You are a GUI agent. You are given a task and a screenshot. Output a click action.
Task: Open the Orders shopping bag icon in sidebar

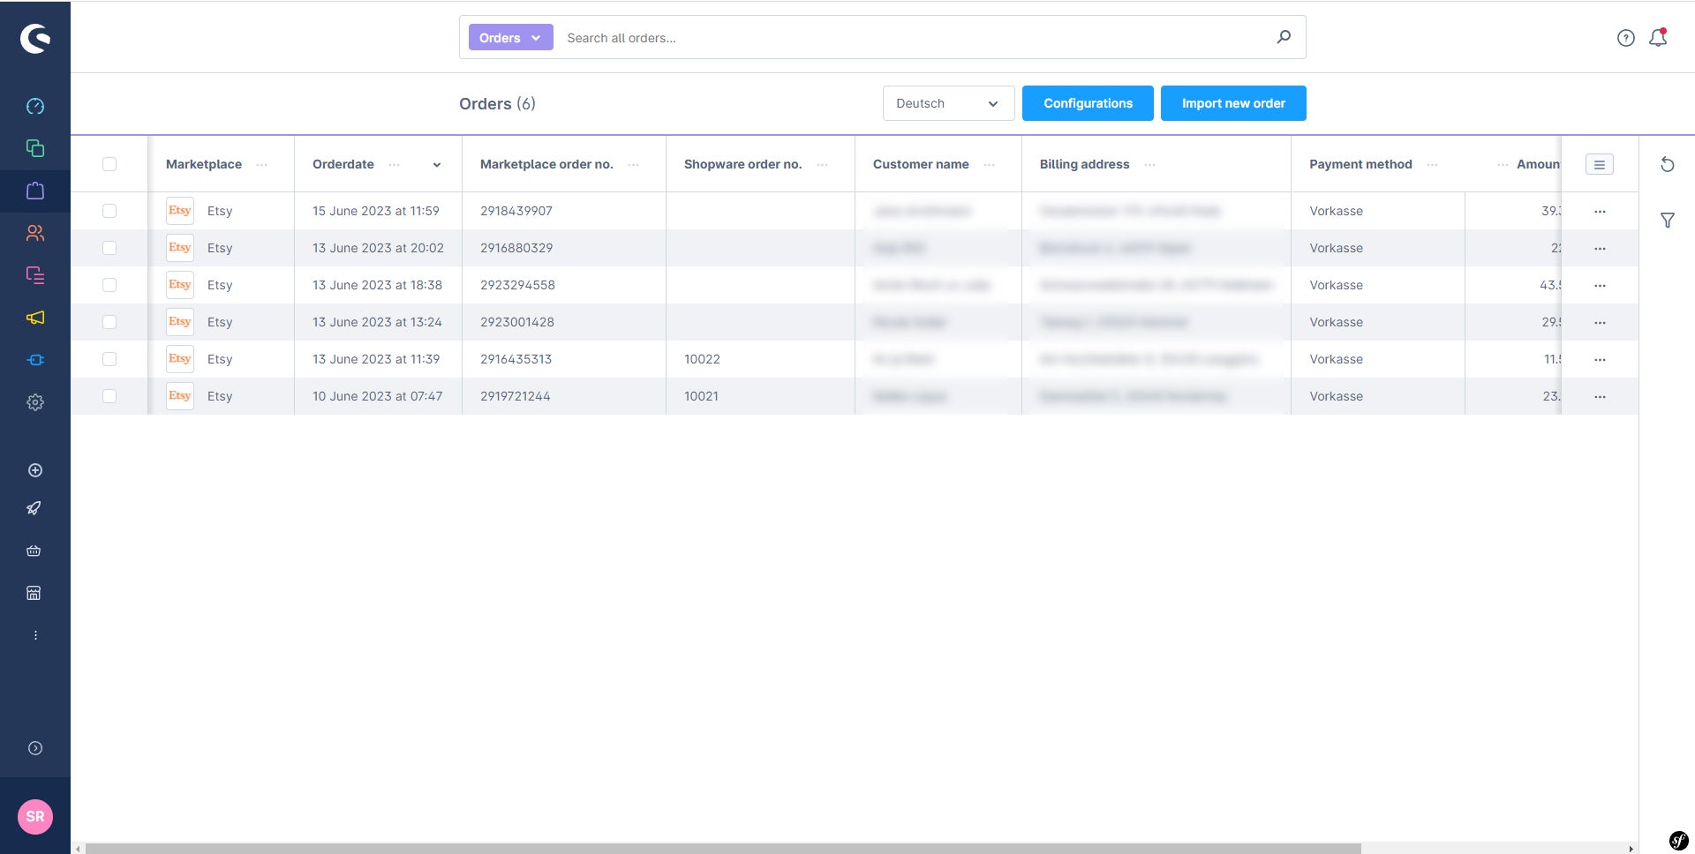pos(35,191)
